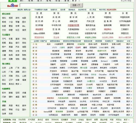Open the 娱乐休闲 category heading
The width and height of the screenshot is (136, 123).
(6, 14)
